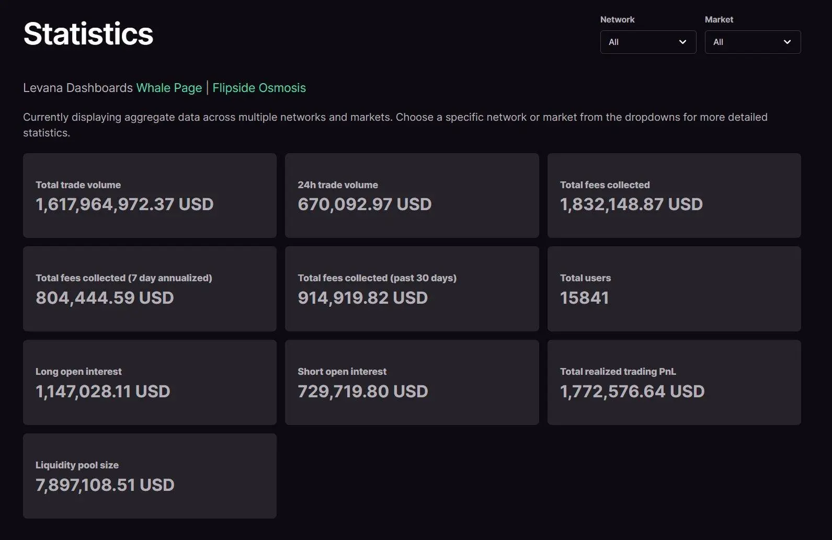Click the chevron arrow in the Market selector
Viewport: 832px width, 540px height.
(x=787, y=42)
